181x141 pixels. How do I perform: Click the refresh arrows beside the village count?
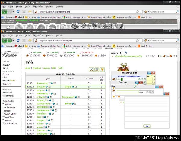tap(126, 53)
